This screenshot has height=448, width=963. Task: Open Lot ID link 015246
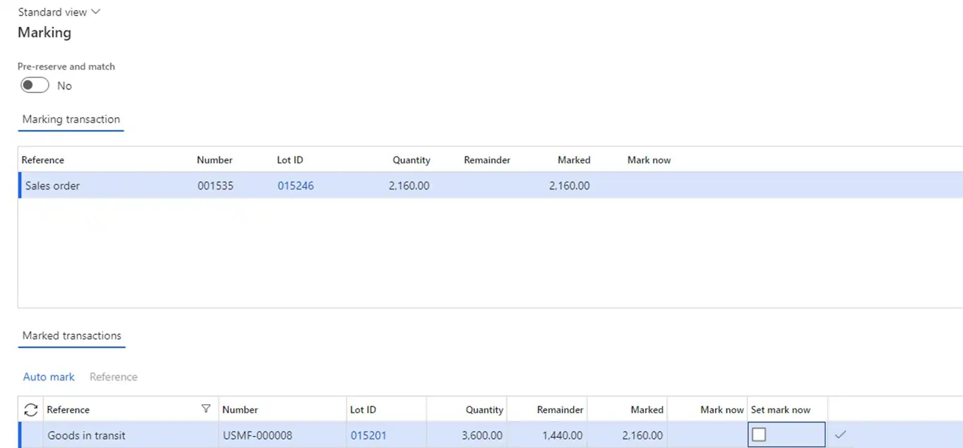(295, 186)
